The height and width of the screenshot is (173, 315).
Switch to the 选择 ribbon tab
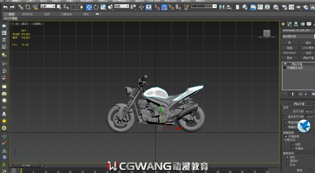point(47,14)
